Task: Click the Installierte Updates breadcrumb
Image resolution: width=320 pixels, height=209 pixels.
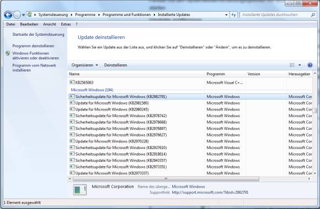Action: [174, 15]
